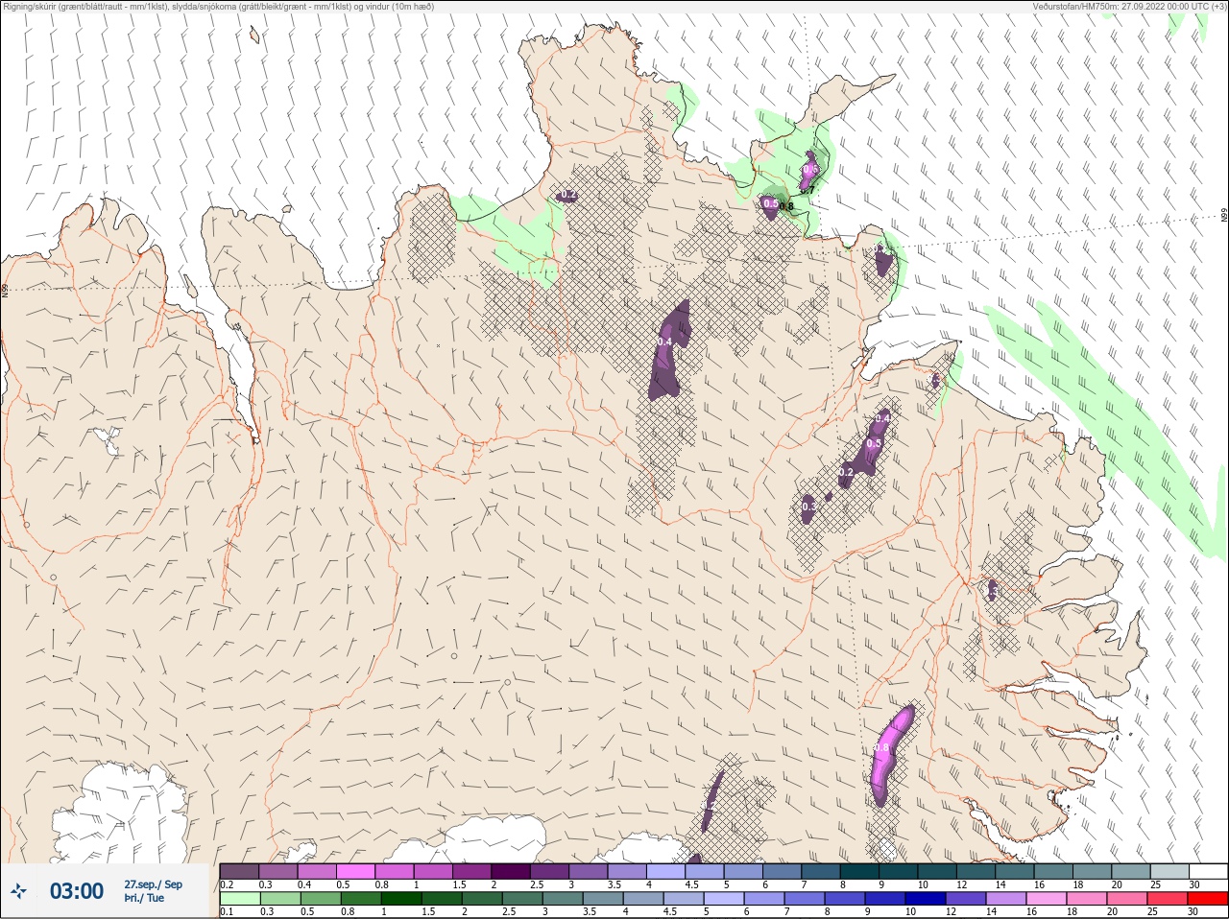Select bright pink top legend swatch between 0.5 and 0.8
The height and width of the screenshot is (919, 1229).
[355, 871]
